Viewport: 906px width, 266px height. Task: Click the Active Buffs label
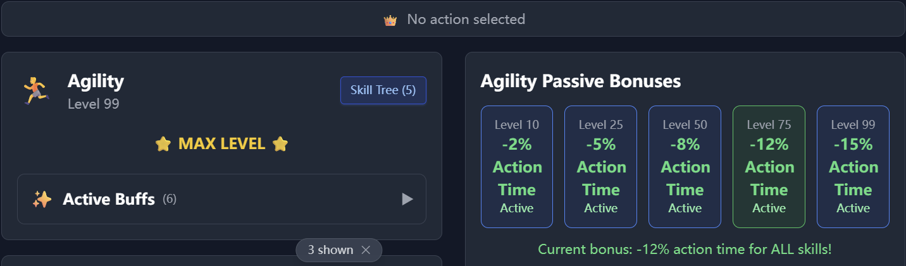point(109,200)
